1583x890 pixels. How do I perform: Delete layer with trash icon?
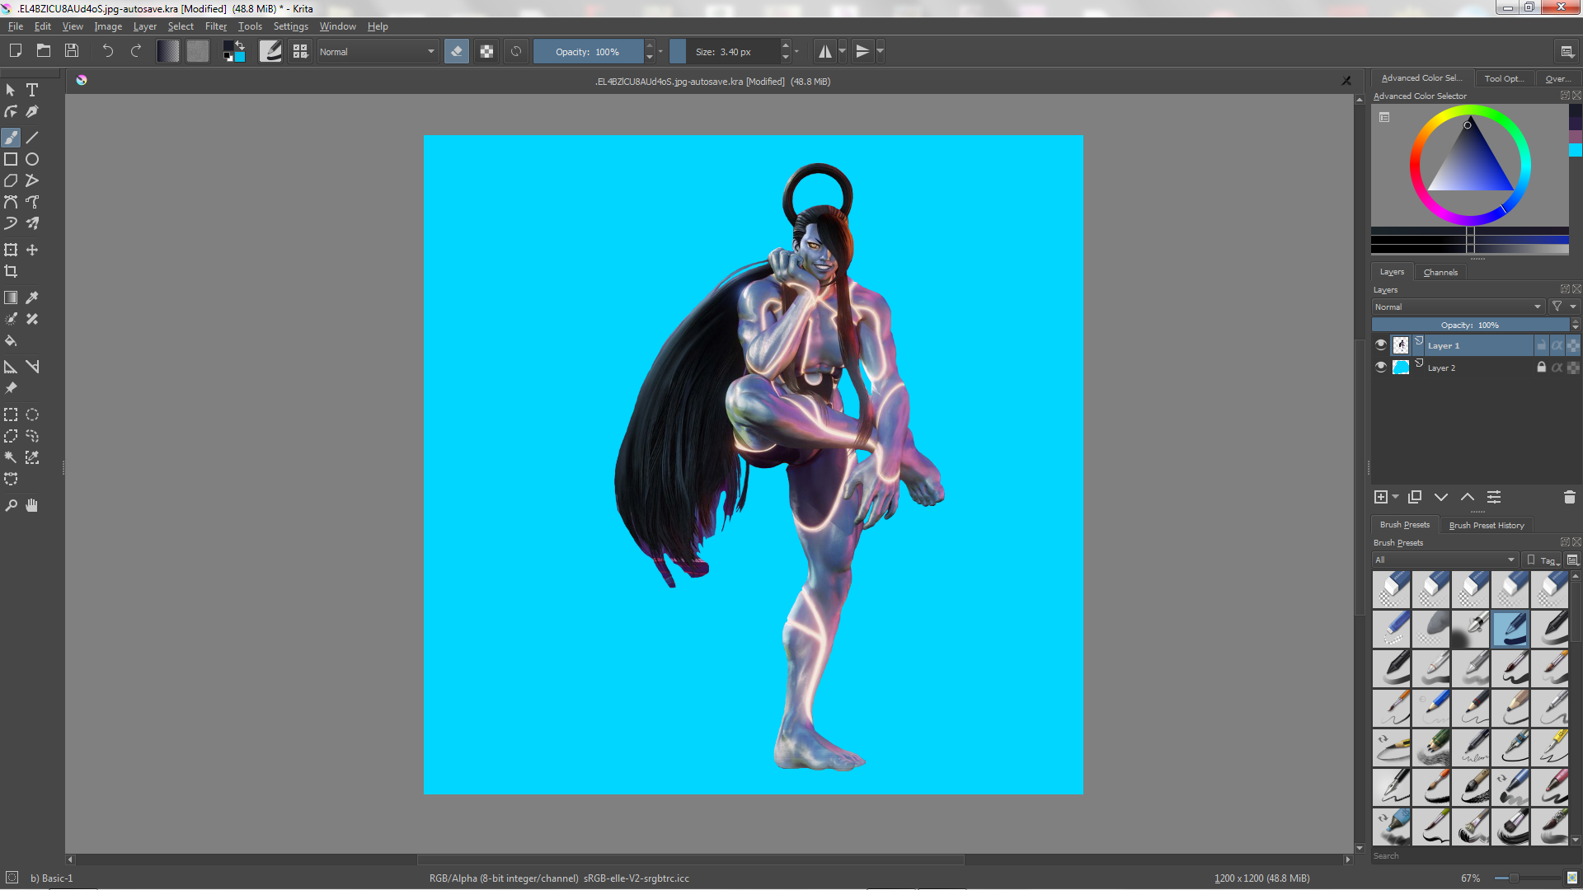click(1569, 497)
